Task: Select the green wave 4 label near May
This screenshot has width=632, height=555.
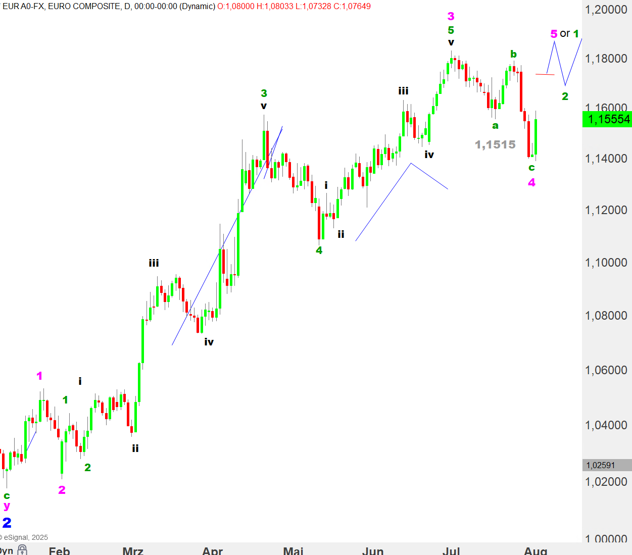Action: point(319,250)
